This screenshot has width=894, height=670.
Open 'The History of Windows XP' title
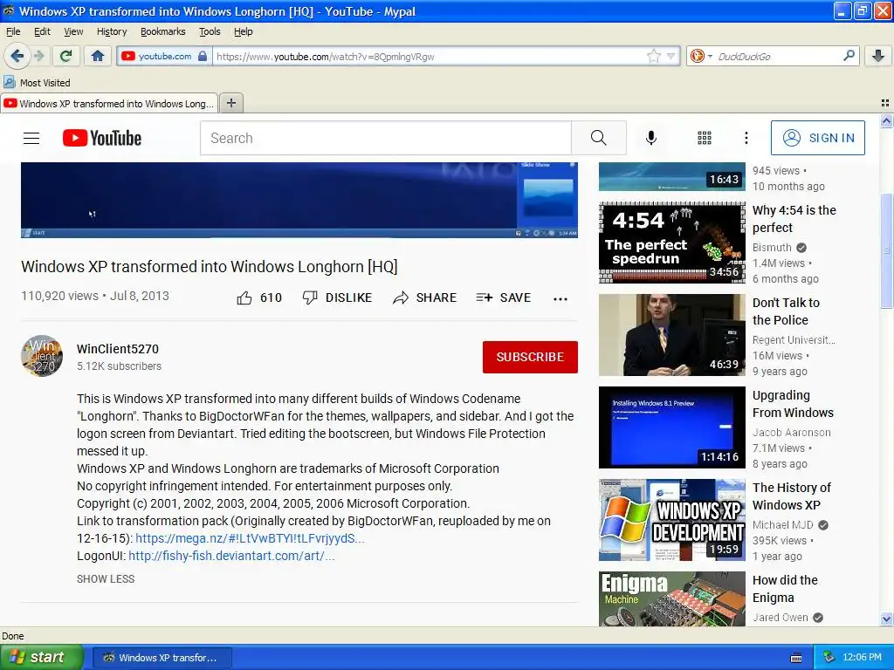tap(791, 496)
